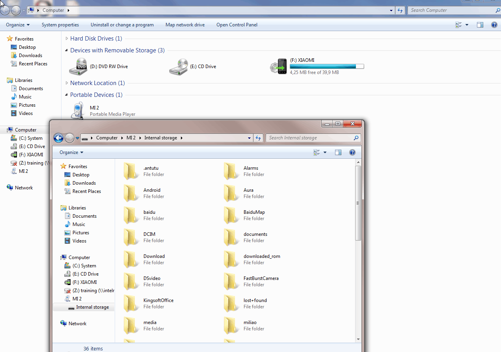The height and width of the screenshot is (352, 501).
Task: Click System properties in Computer toolbar
Action: [x=60, y=25]
